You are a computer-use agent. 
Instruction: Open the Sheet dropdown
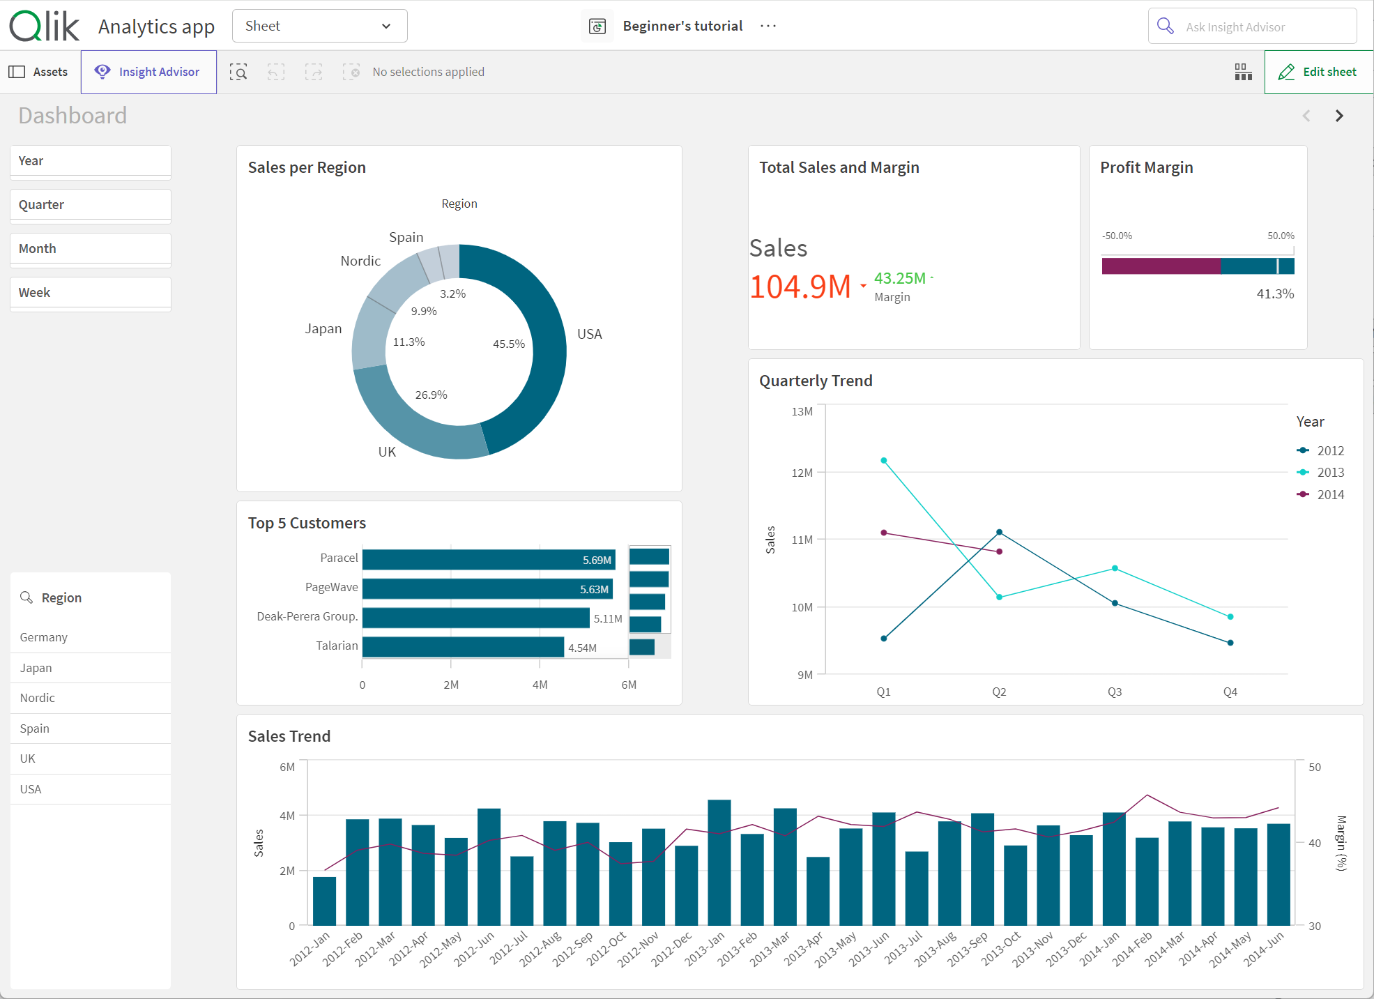click(x=319, y=26)
